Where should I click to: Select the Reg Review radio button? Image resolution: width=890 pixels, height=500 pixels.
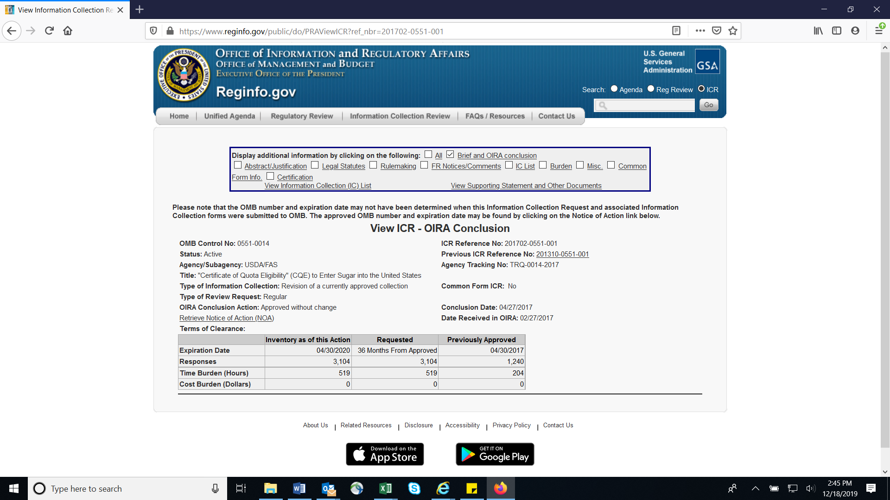651,89
